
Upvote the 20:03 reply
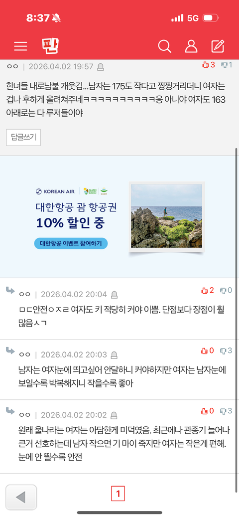click(207, 350)
